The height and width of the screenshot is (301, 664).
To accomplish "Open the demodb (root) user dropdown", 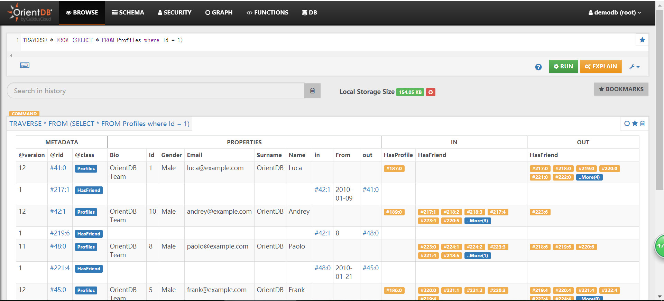I will (x=615, y=12).
